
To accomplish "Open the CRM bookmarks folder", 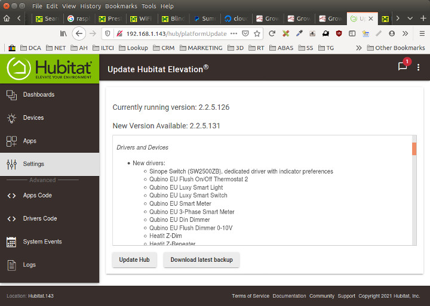I will coord(164,48).
